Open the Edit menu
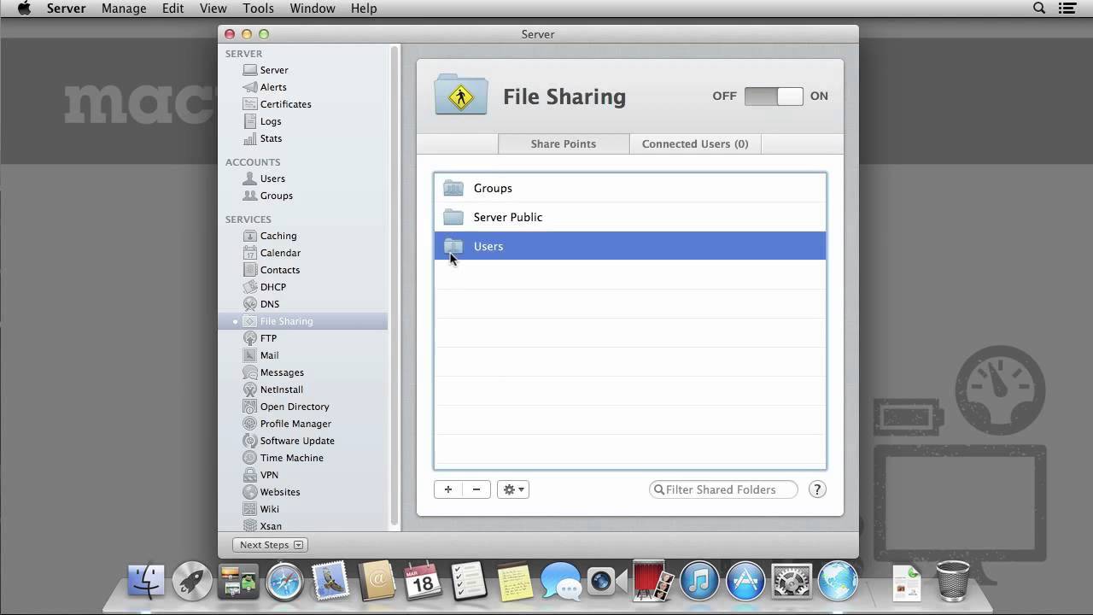 [x=173, y=9]
